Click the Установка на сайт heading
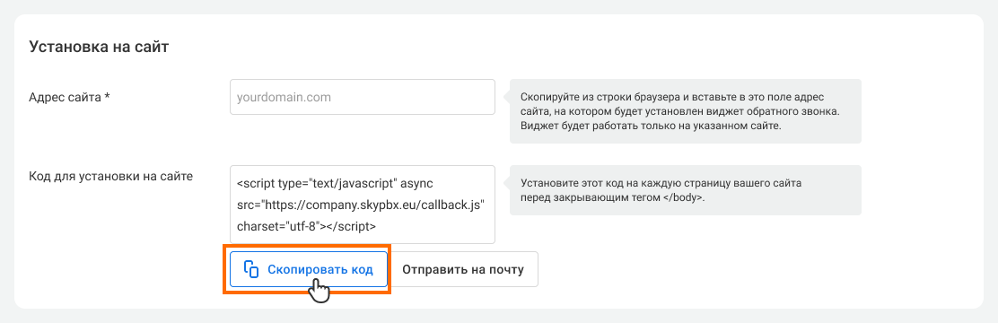The height and width of the screenshot is (323, 998). (x=99, y=47)
